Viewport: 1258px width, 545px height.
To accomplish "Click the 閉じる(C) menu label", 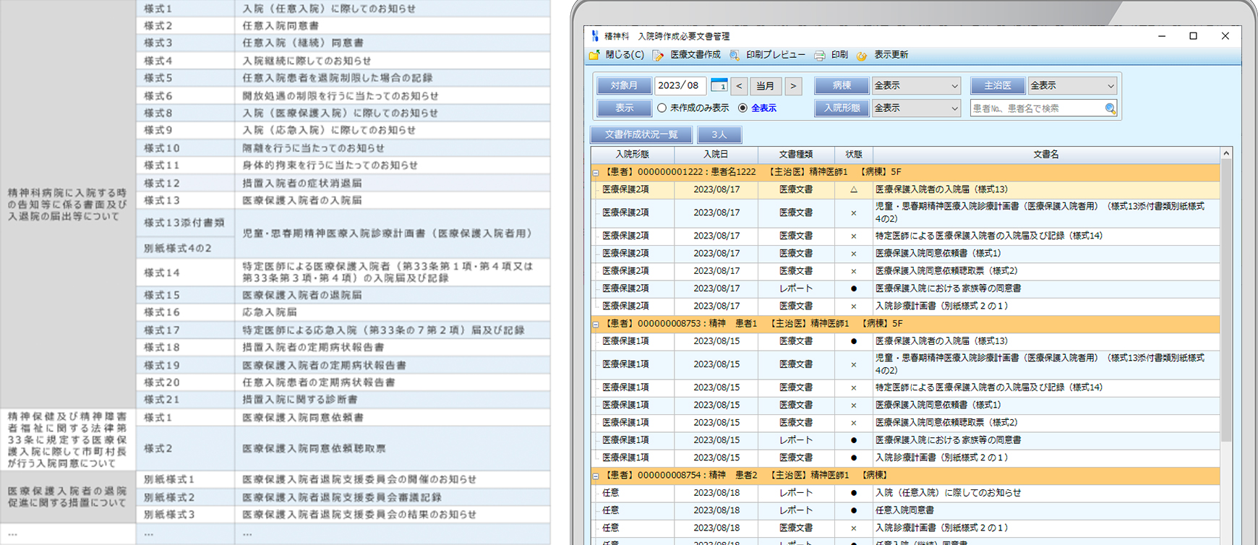I will [625, 55].
